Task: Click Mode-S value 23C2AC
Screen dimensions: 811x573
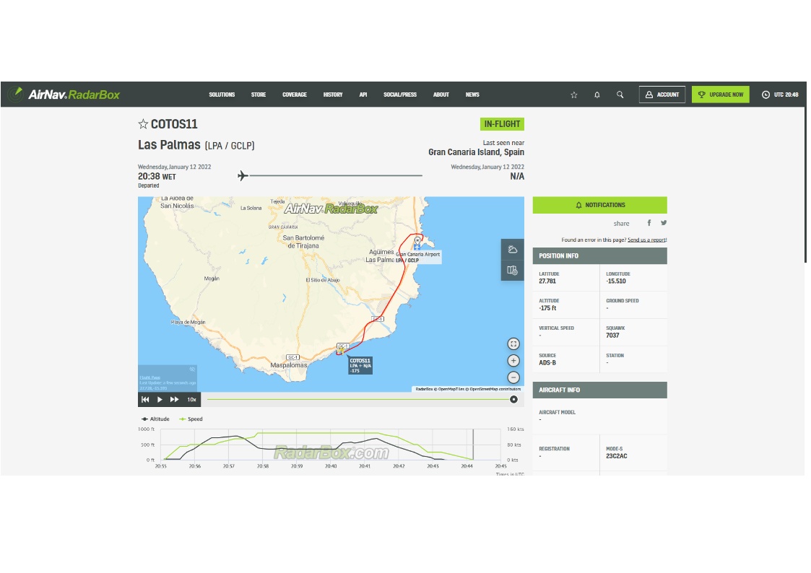Action: tap(617, 456)
